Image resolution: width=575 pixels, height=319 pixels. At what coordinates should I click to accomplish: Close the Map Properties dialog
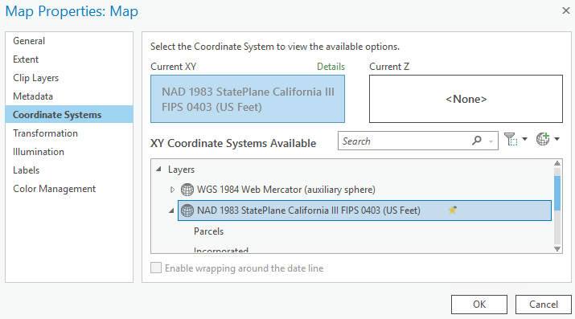pos(566,10)
